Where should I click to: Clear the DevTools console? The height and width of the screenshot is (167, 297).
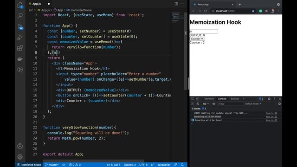tap(198, 104)
